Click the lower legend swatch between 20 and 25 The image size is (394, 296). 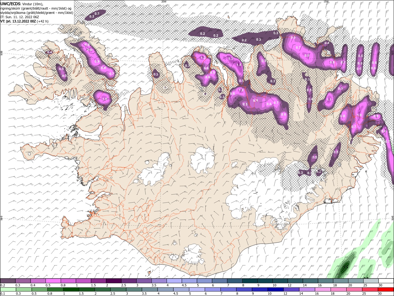354,290
